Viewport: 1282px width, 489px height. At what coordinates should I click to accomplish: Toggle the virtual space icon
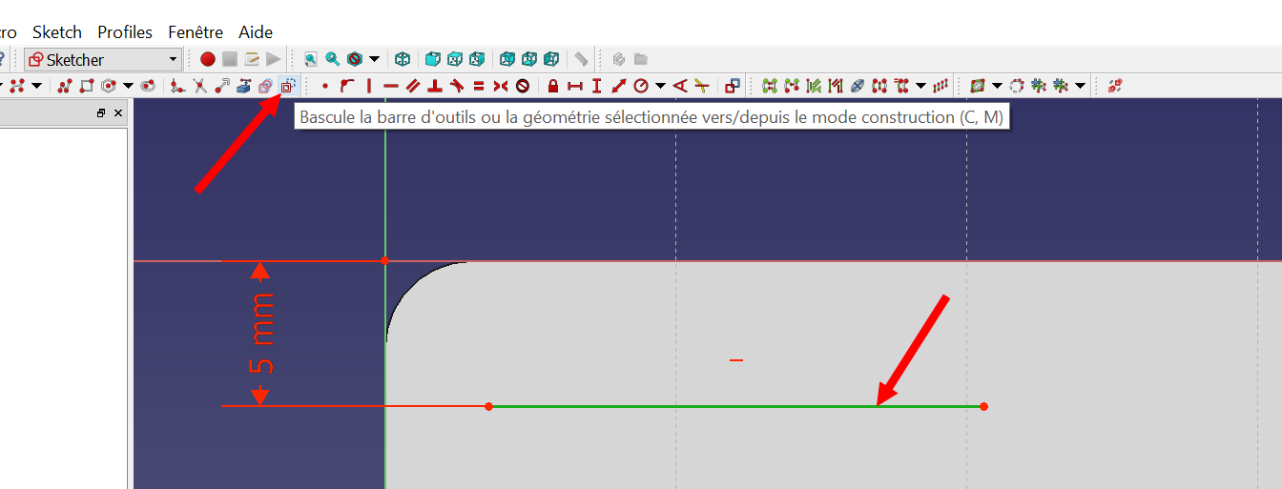coord(1115,86)
